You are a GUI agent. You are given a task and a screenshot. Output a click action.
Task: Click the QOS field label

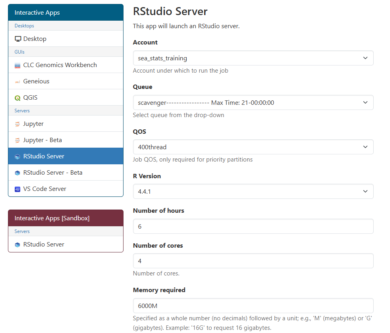(x=139, y=131)
